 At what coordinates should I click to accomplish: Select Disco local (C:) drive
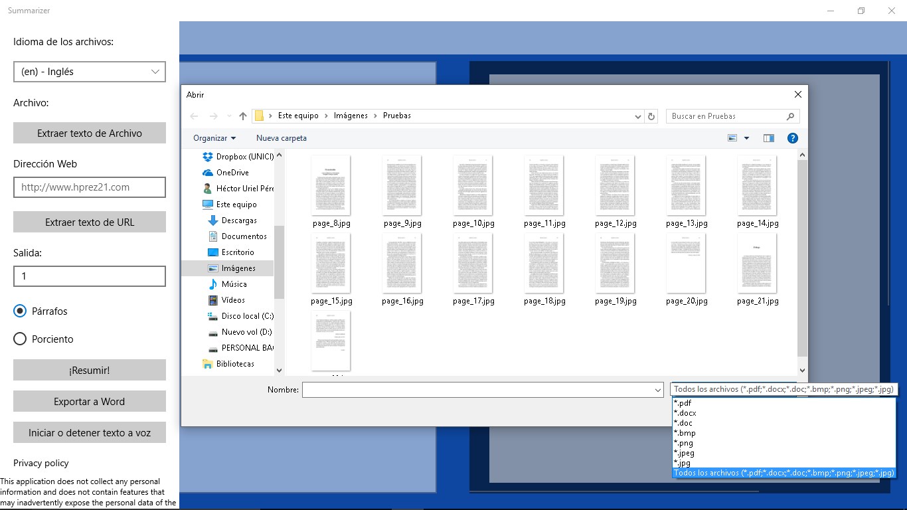tap(240, 316)
